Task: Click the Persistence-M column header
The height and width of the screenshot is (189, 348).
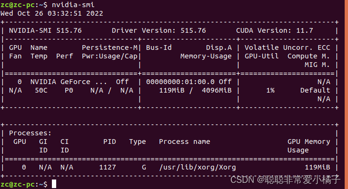Action: [109, 47]
